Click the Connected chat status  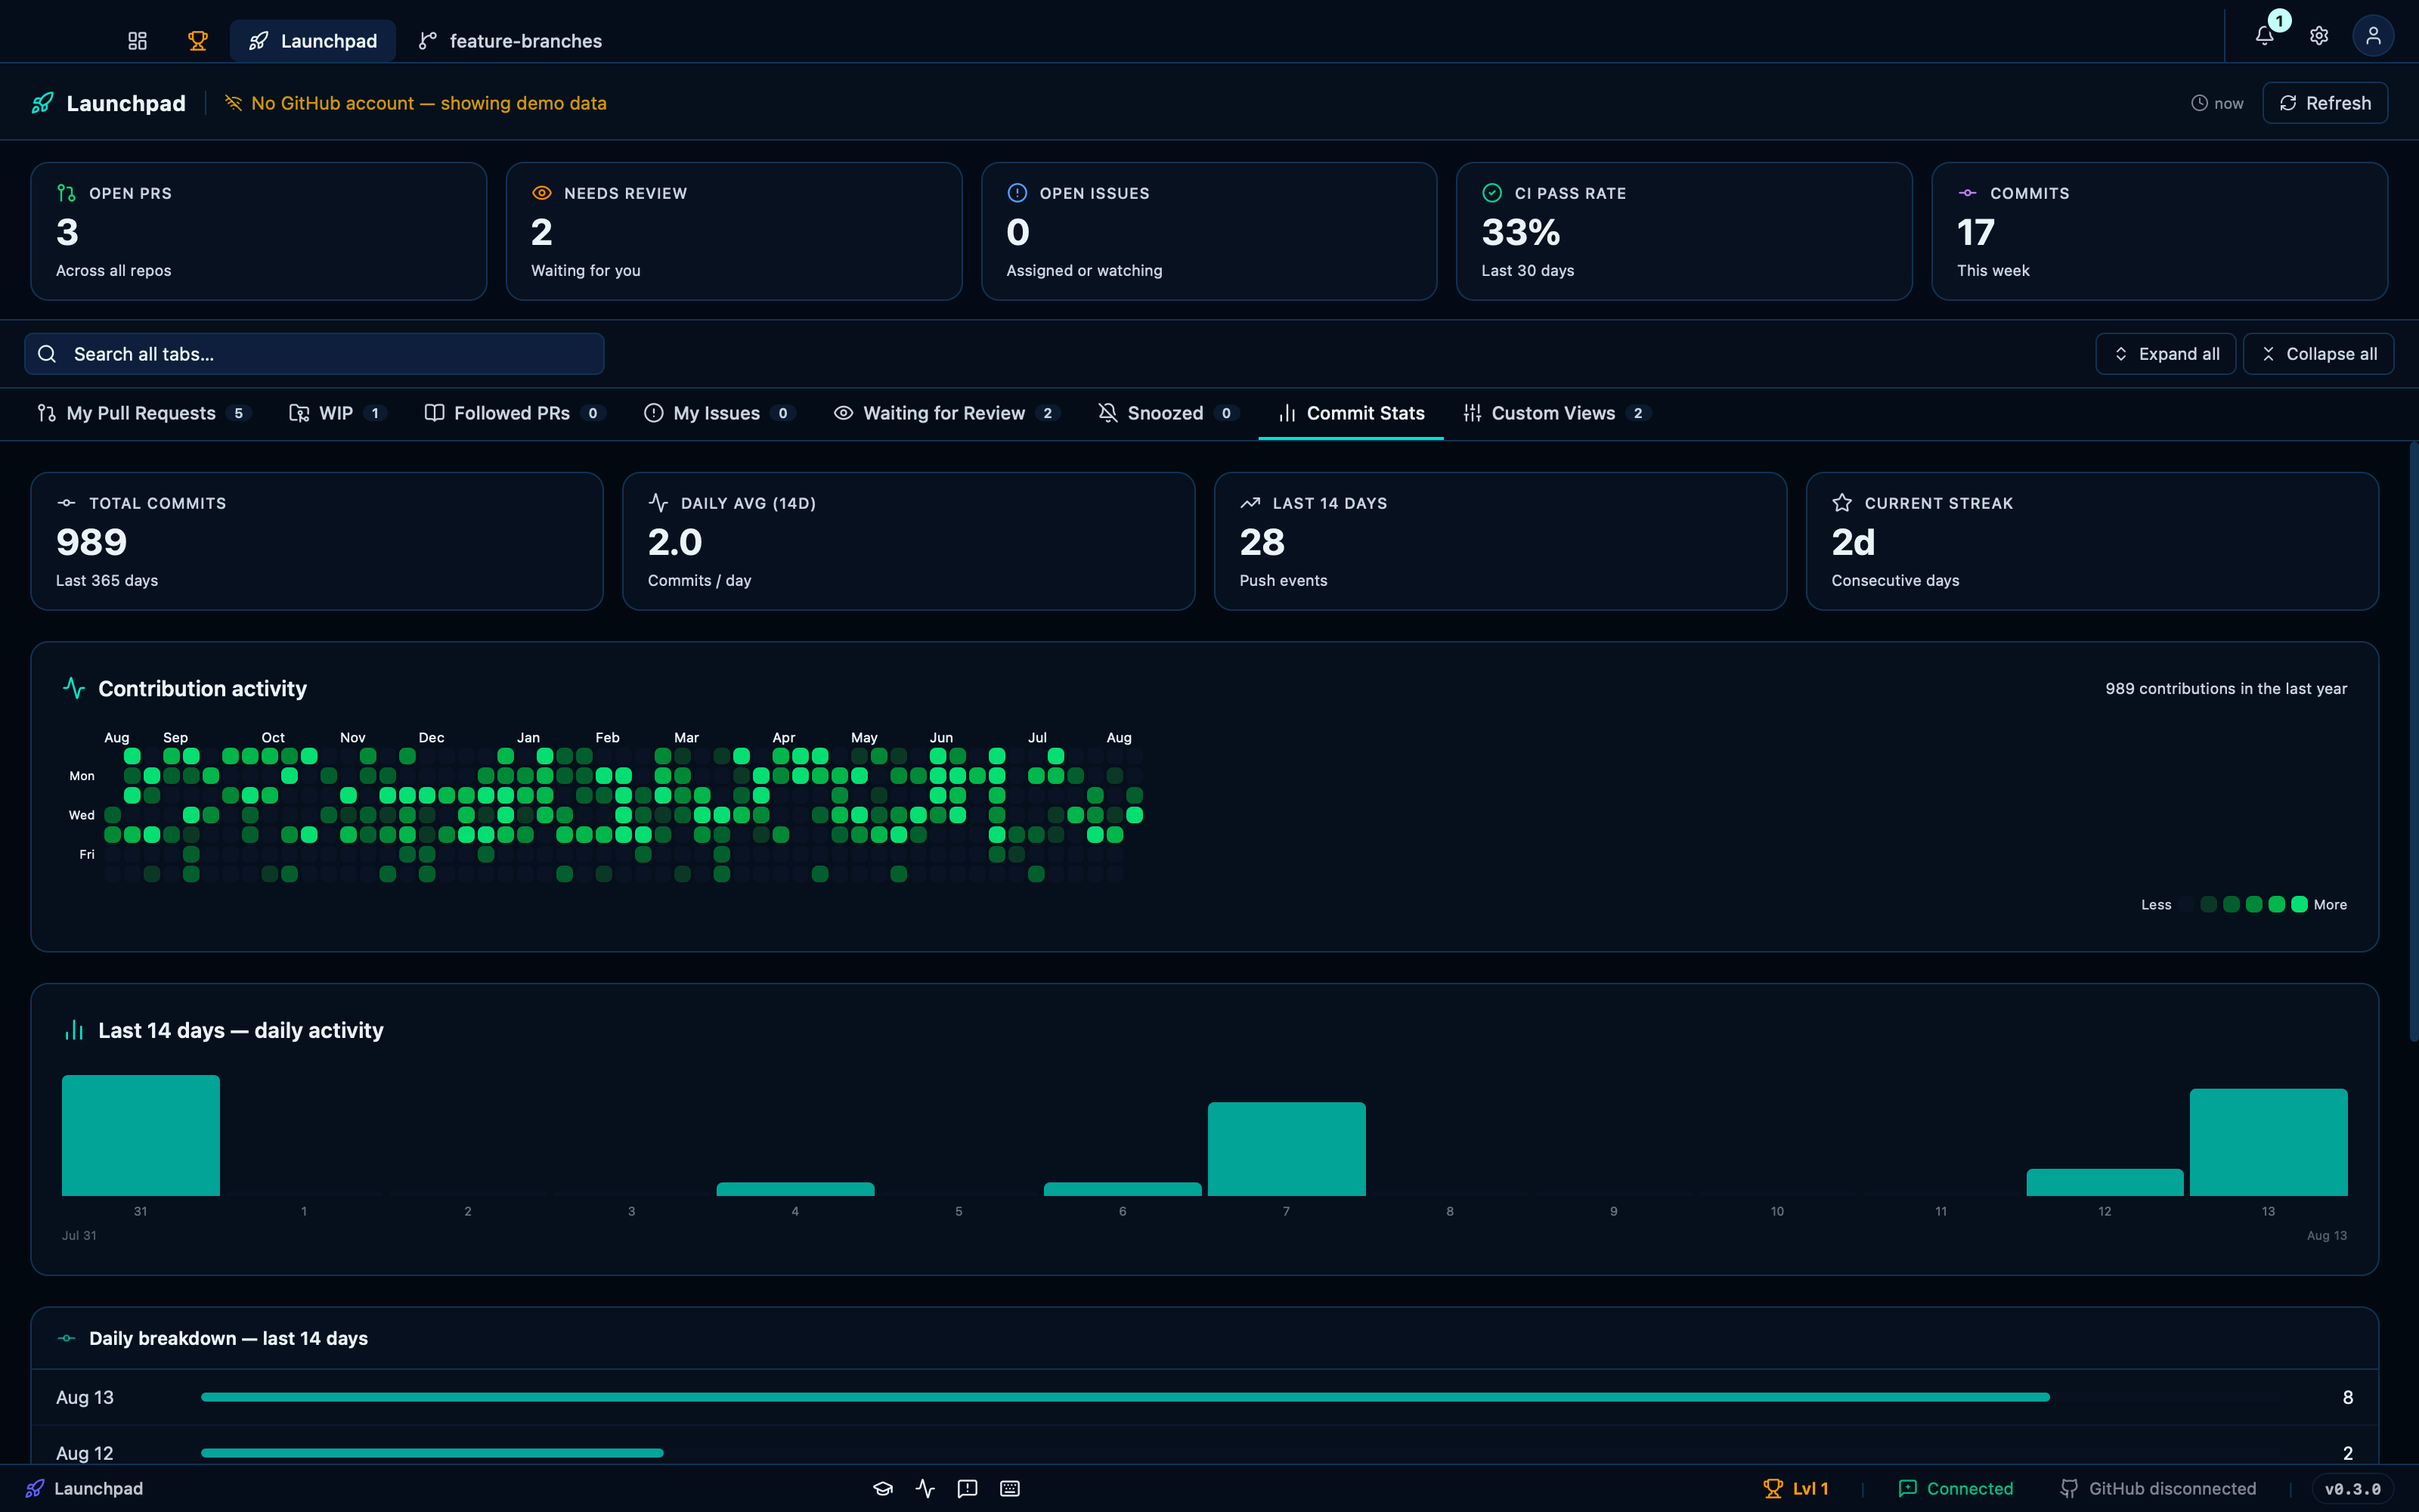pos(1955,1488)
